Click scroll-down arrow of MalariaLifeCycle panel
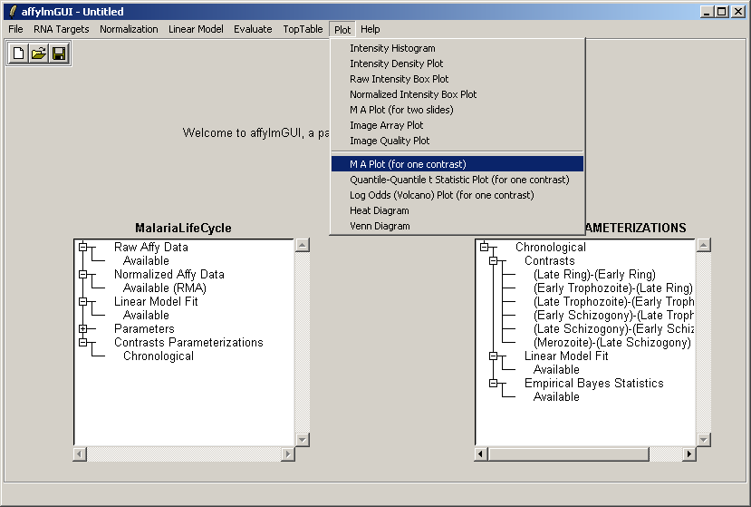Viewport: 751px width, 507px height. 303,439
